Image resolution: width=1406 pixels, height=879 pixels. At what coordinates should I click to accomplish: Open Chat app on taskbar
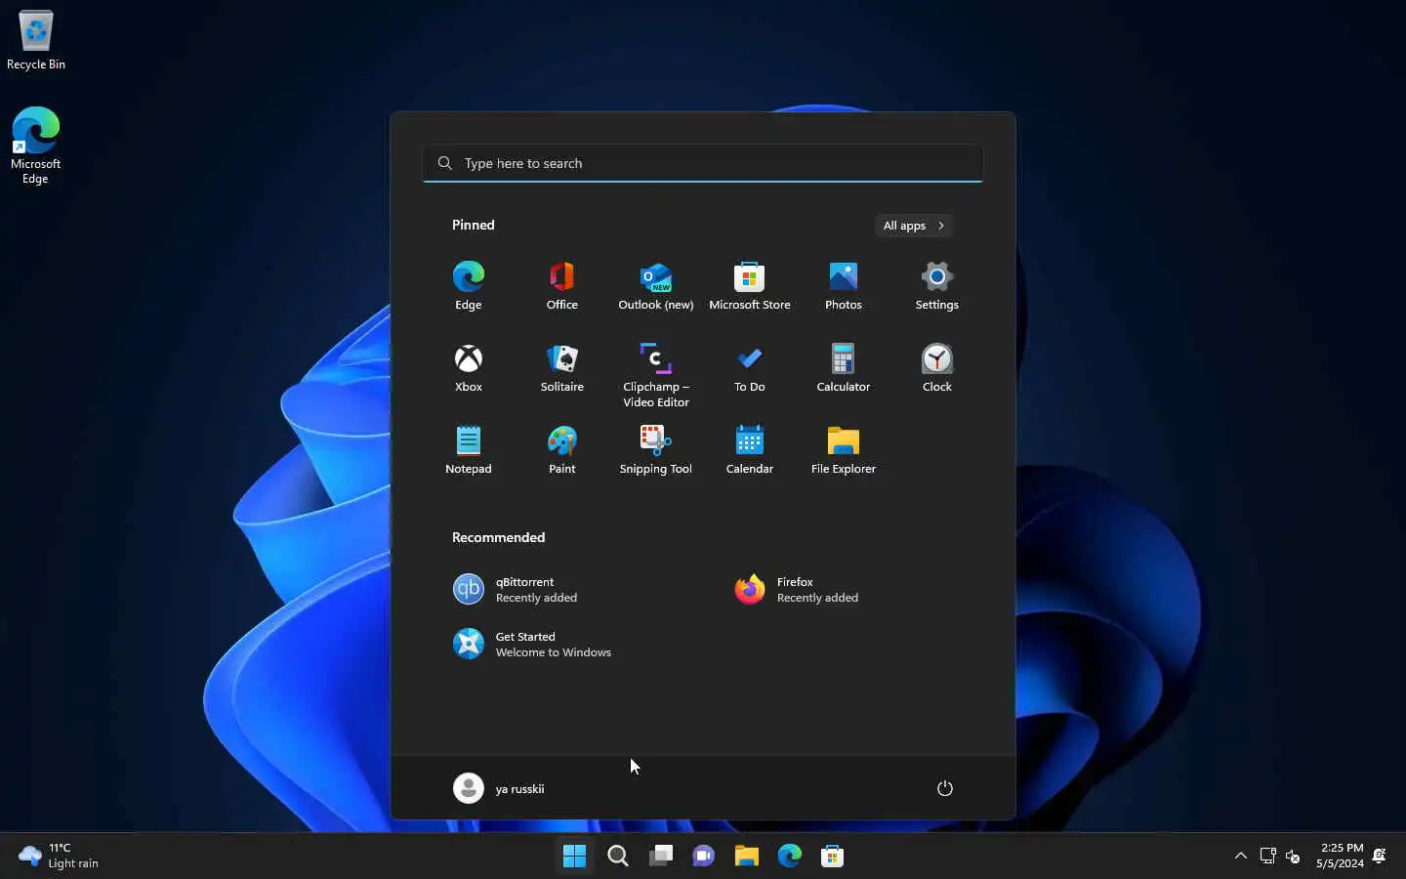click(x=704, y=857)
